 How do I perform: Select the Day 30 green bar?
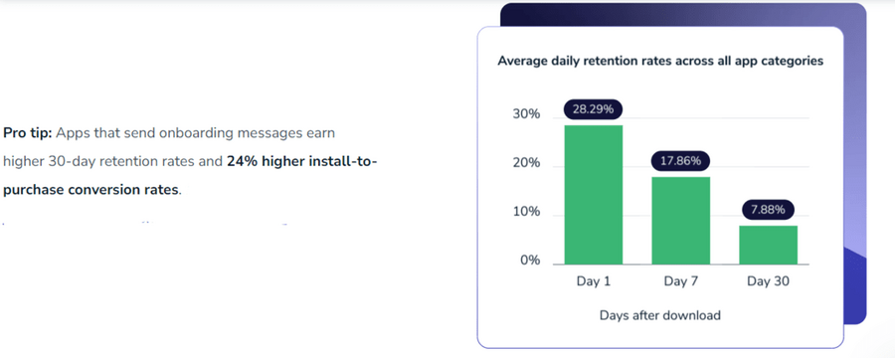coord(769,245)
